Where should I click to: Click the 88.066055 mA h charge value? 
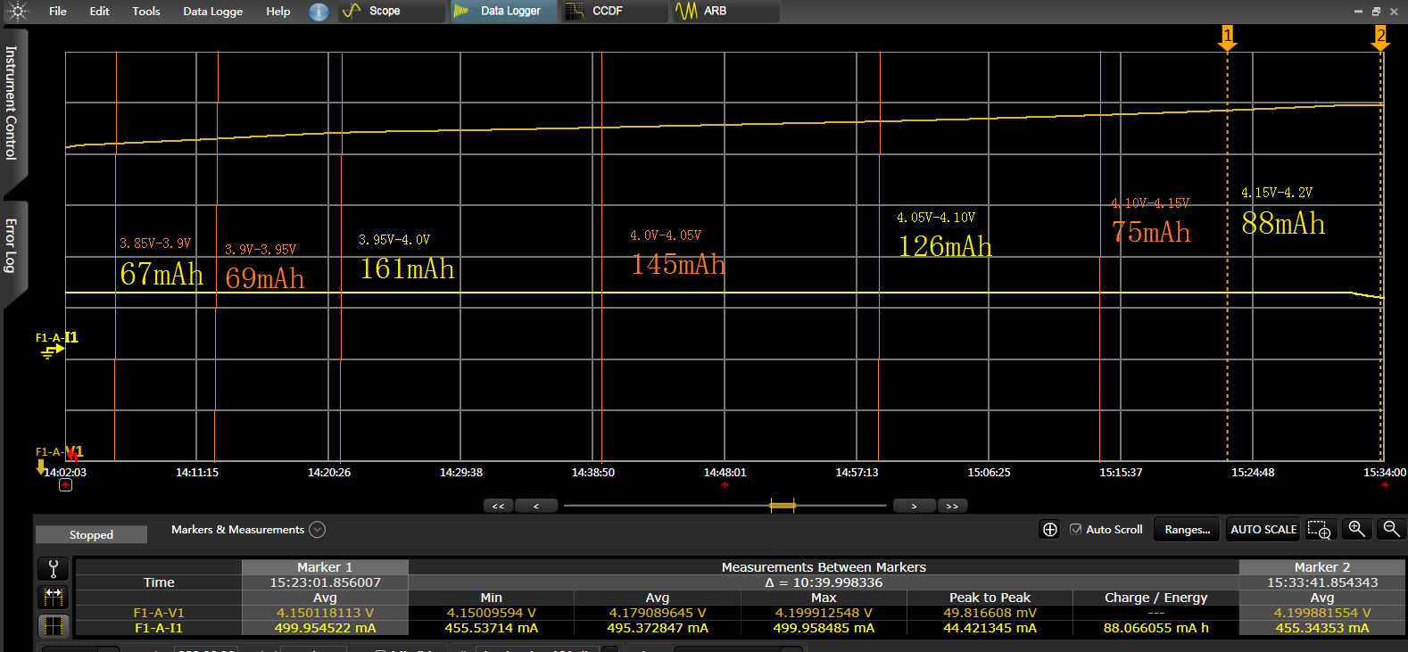pos(1155,628)
